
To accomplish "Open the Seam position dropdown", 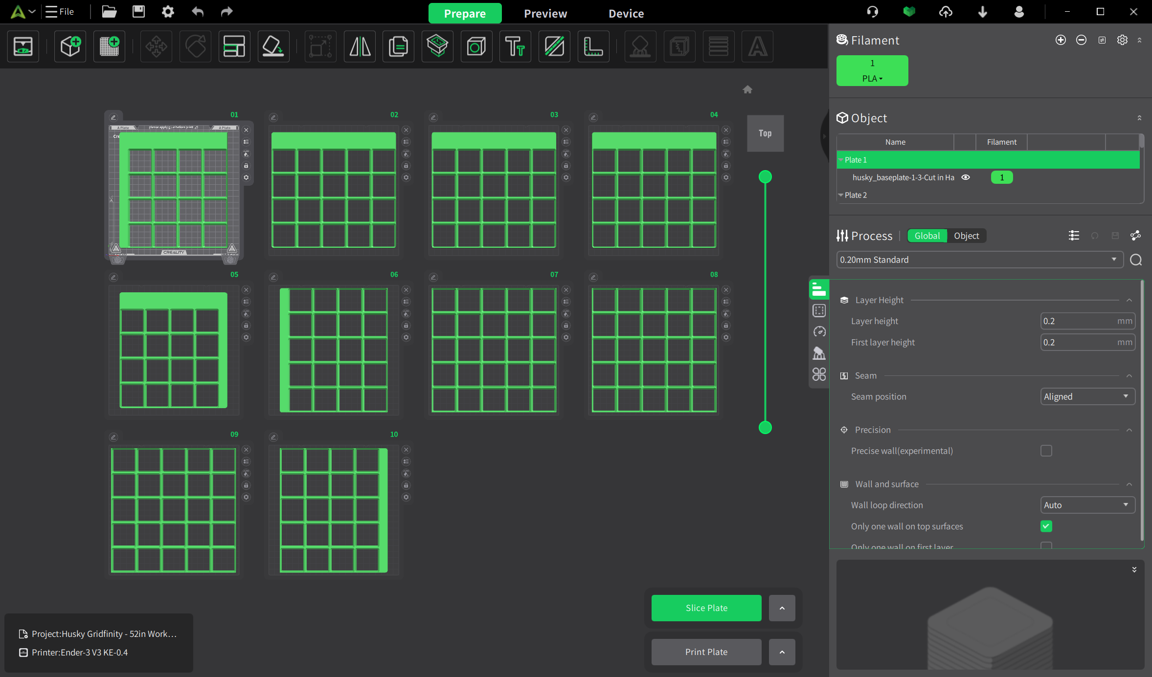I will [1087, 396].
